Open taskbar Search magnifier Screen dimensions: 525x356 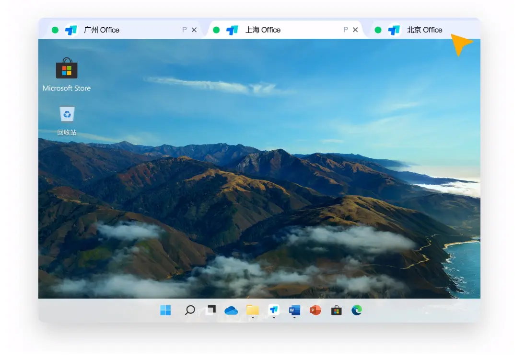pyautogui.click(x=190, y=310)
